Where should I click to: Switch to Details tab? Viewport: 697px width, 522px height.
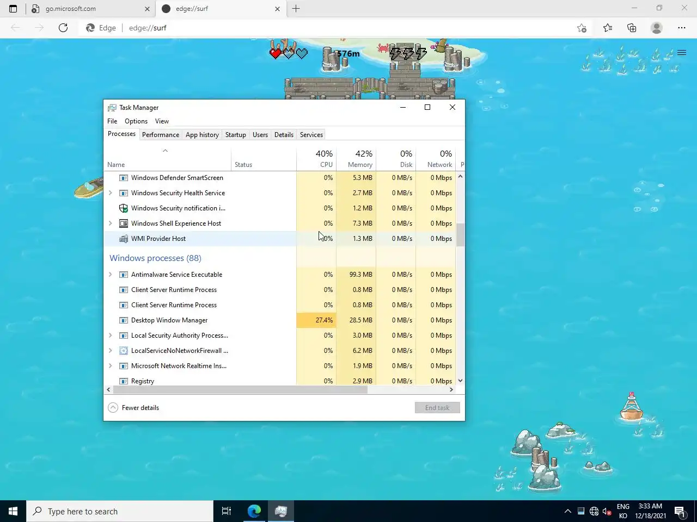click(284, 135)
